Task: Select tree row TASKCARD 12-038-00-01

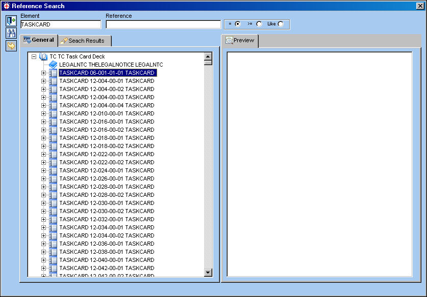Action: click(107, 252)
